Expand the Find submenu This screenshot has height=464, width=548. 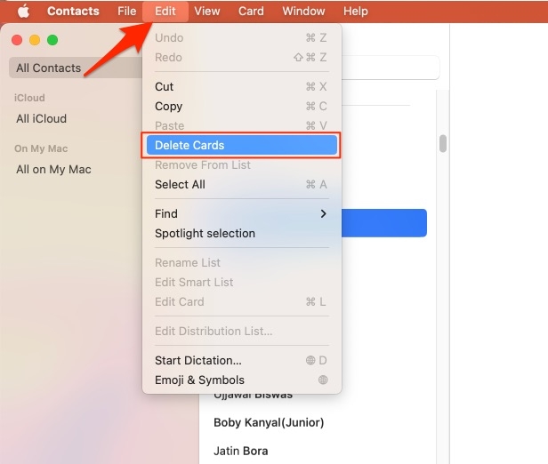point(241,213)
